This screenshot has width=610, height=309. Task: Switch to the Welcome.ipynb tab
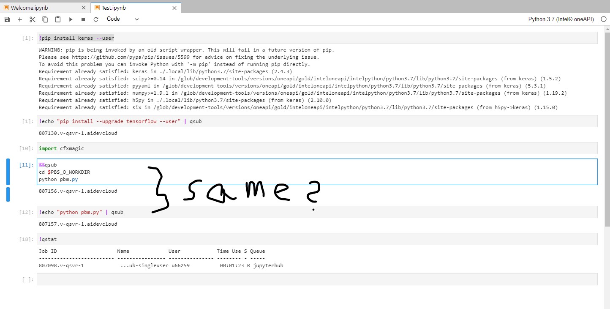pos(42,7)
